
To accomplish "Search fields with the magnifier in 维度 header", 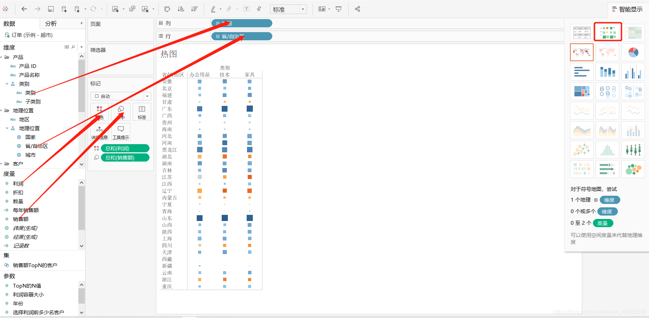I will (73, 47).
